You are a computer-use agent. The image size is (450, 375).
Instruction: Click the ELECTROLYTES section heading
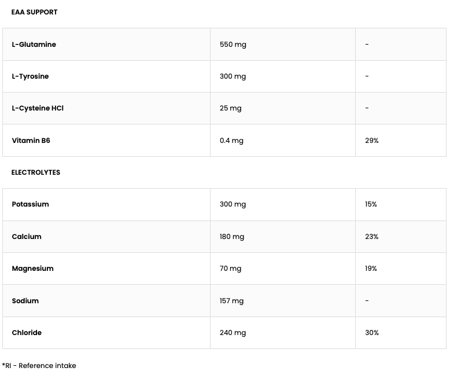35,172
